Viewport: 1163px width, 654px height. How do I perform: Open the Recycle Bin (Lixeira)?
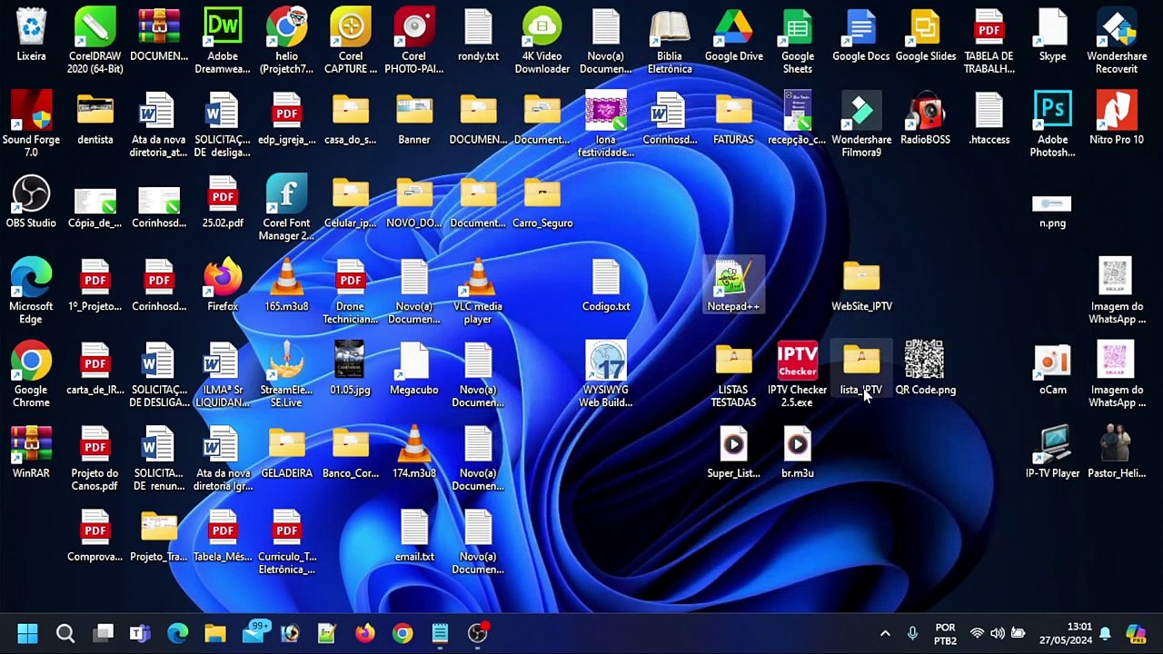31,28
